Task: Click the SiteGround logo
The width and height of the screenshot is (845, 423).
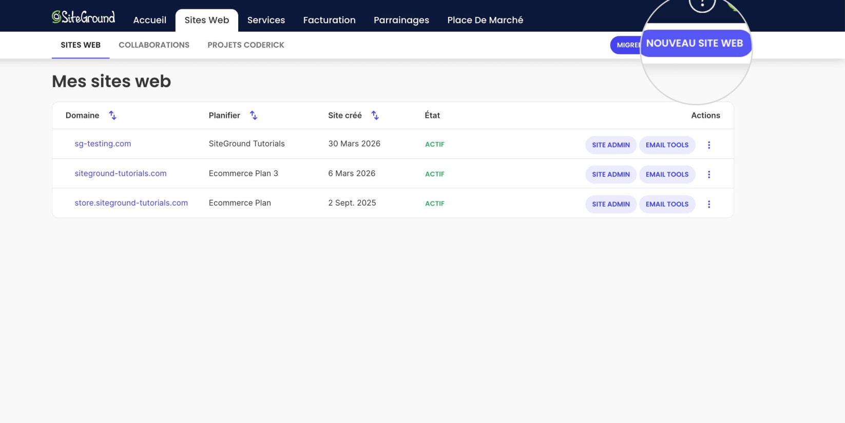Action: click(83, 17)
